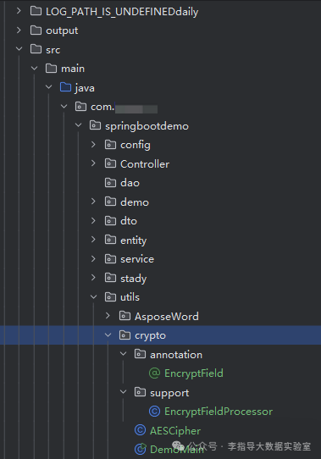Click the blue java source folder icon
Image resolution: width=321 pixels, height=459 pixels.
[x=65, y=87]
